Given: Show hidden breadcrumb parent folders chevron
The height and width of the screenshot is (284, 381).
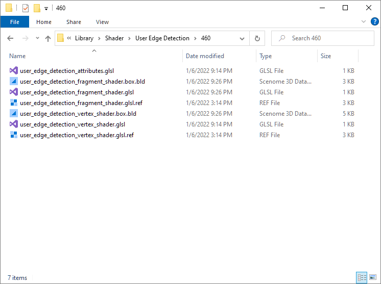Looking at the screenshot, I should [69, 38].
